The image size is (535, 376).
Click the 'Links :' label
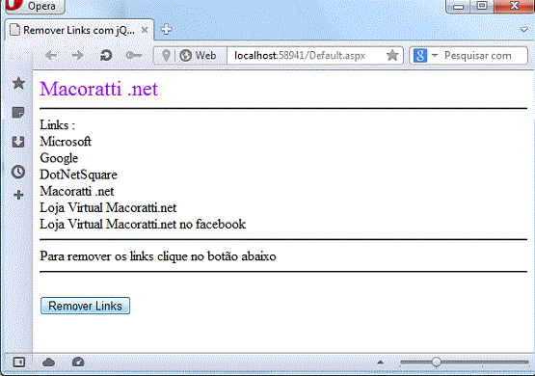pos(57,125)
